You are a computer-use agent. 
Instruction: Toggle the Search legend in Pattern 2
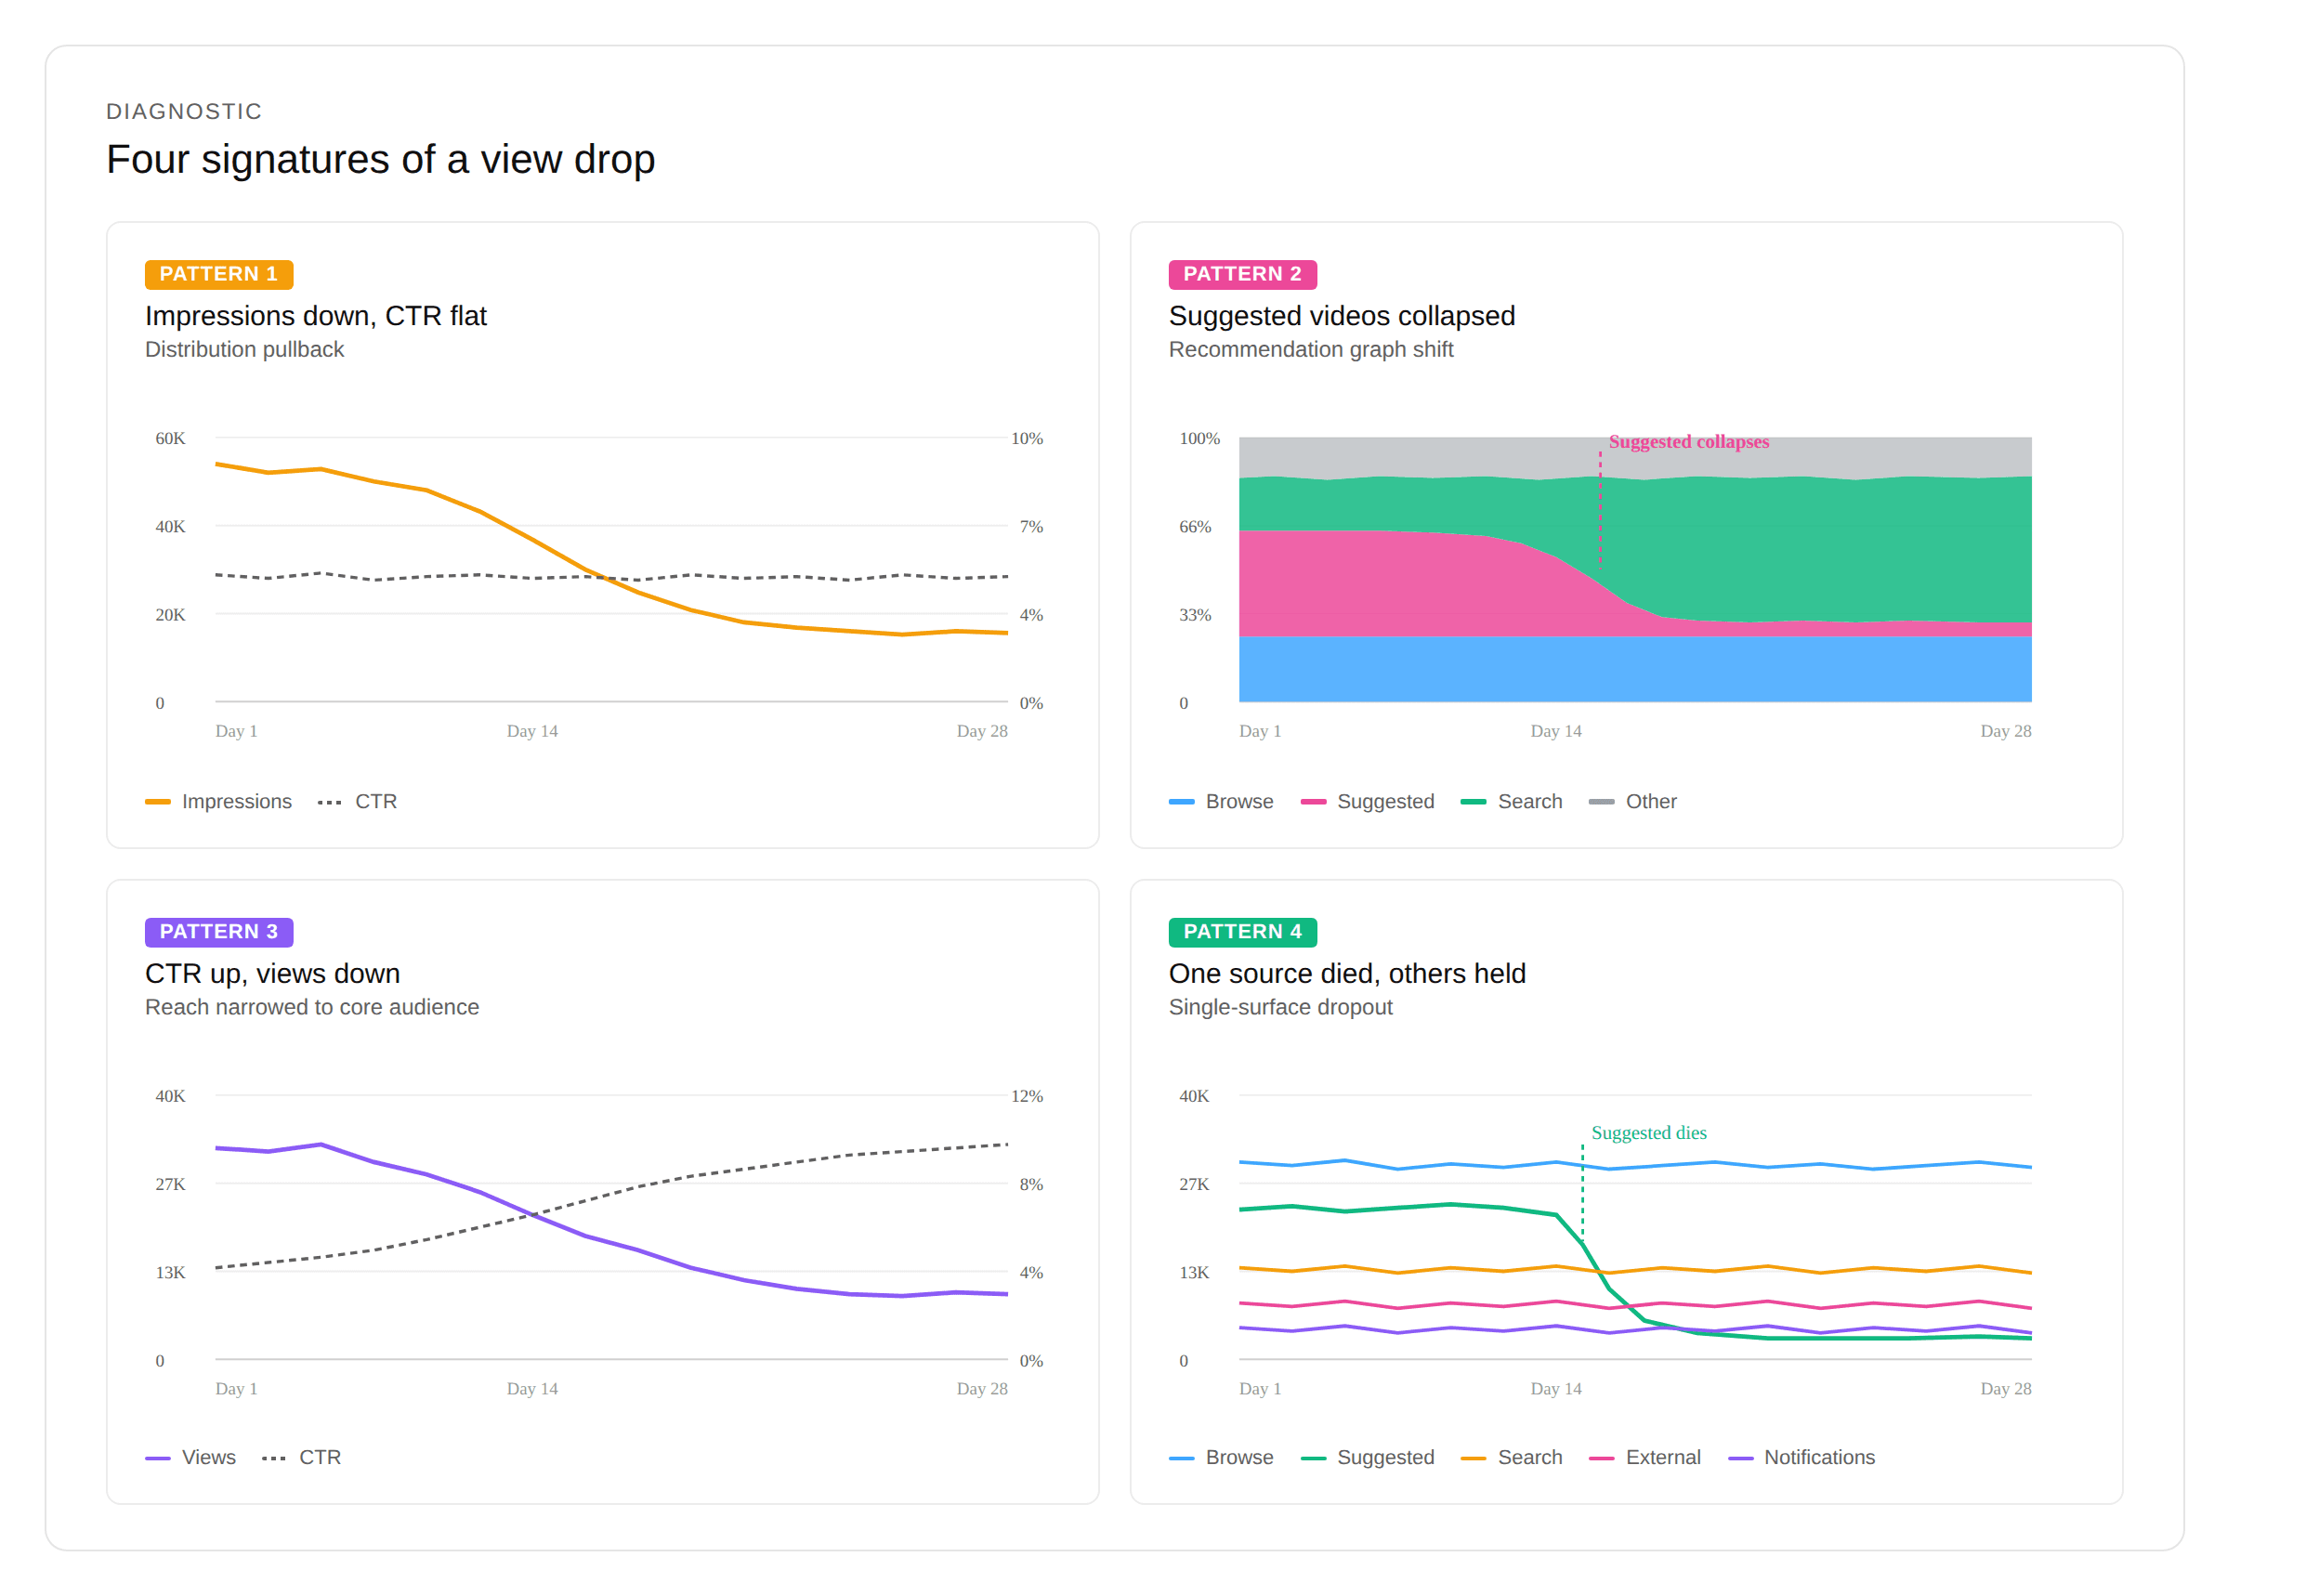1511,801
